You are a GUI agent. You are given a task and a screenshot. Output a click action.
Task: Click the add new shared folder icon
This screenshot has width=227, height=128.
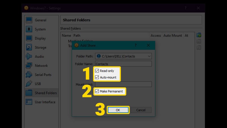(x=199, y=35)
